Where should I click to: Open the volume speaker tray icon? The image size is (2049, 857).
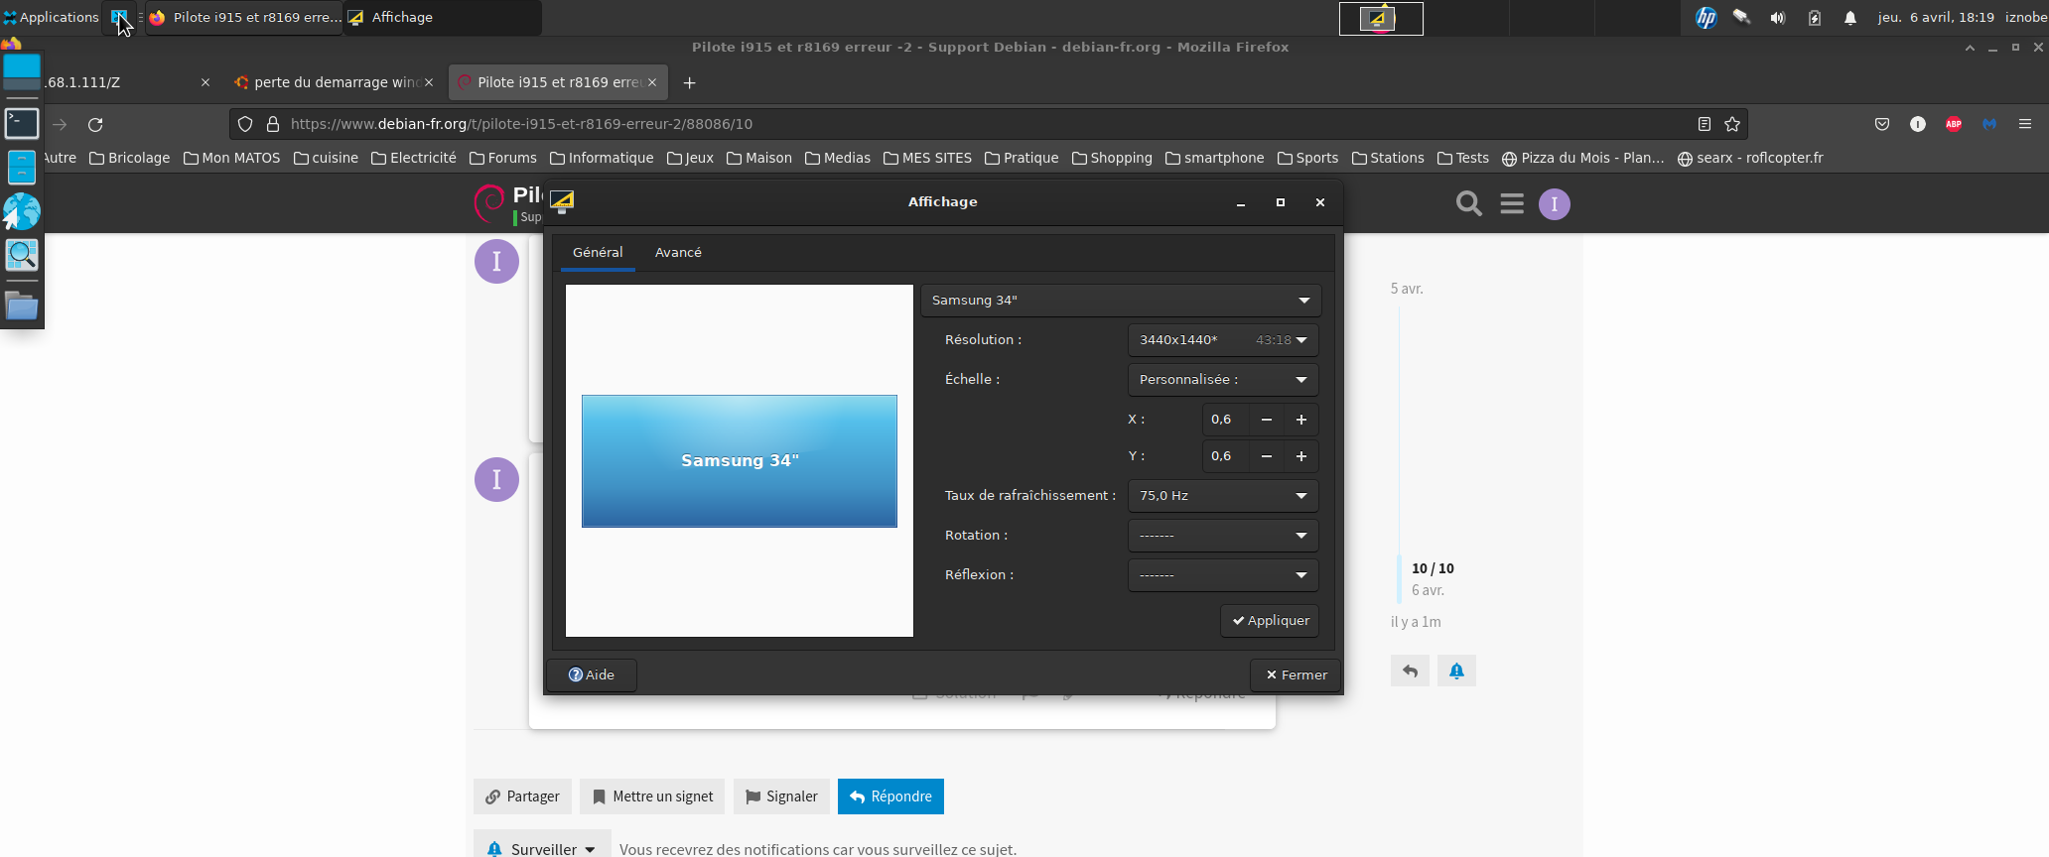1778,17
